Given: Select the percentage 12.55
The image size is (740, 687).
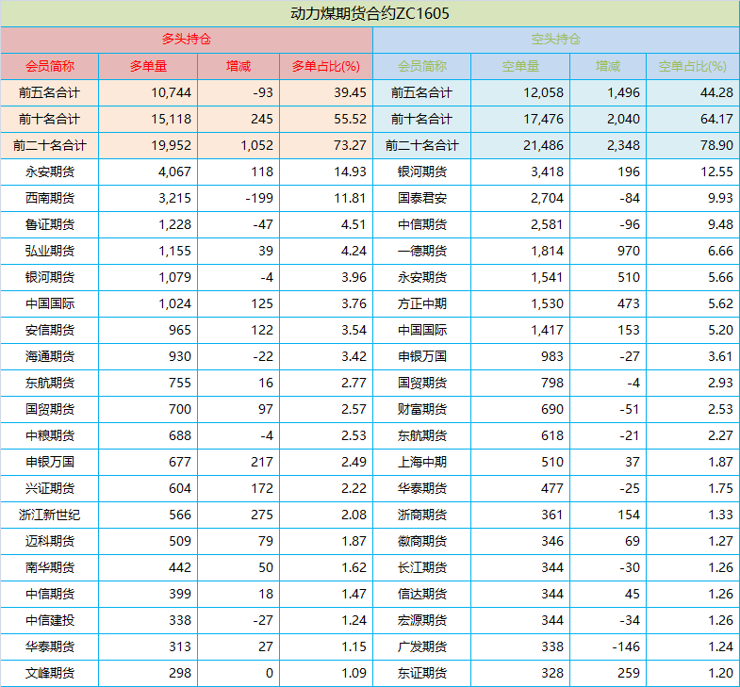Looking at the screenshot, I should [716, 172].
